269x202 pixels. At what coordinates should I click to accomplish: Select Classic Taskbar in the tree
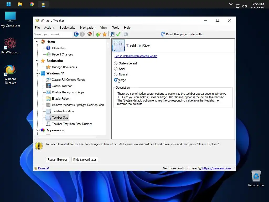(62, 86)
